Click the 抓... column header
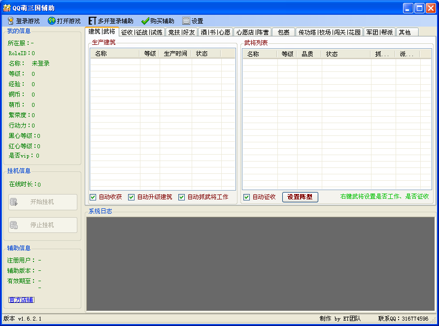 click(x=383, y=54)
